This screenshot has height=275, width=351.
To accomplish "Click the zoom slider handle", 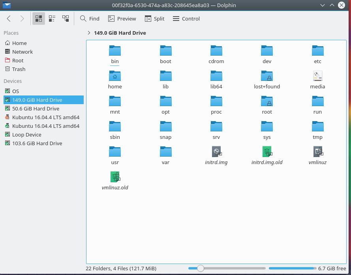I will (x=201, y=268).
